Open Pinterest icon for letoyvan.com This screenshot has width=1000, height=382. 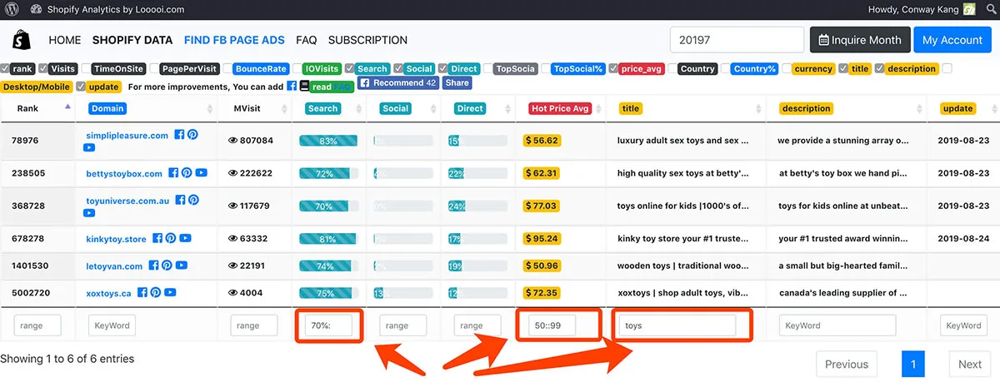[x=167, y=265]
